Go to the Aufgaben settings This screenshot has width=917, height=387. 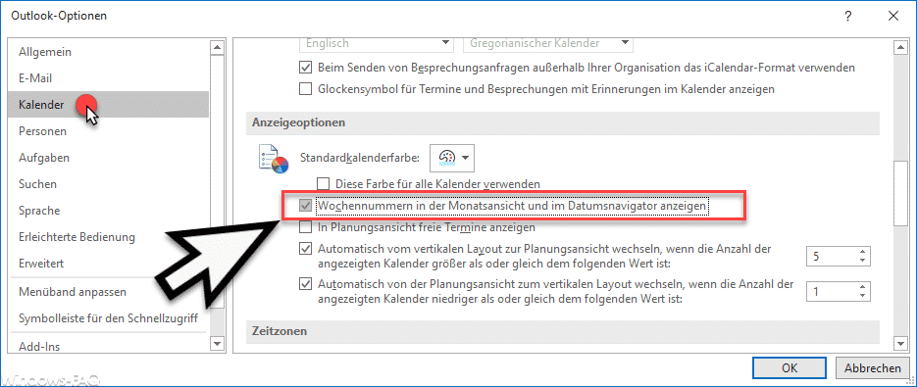[108, 158]
